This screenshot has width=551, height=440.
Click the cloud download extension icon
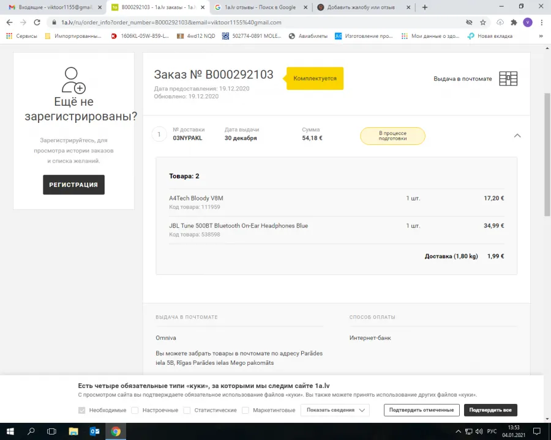coord(500,23)
